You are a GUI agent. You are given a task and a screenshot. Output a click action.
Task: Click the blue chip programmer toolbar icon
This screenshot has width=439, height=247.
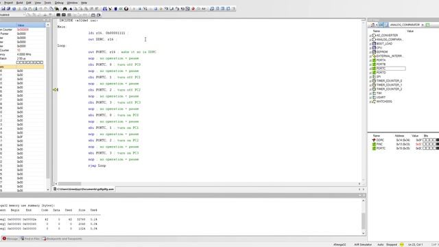[x=116, y=9]
